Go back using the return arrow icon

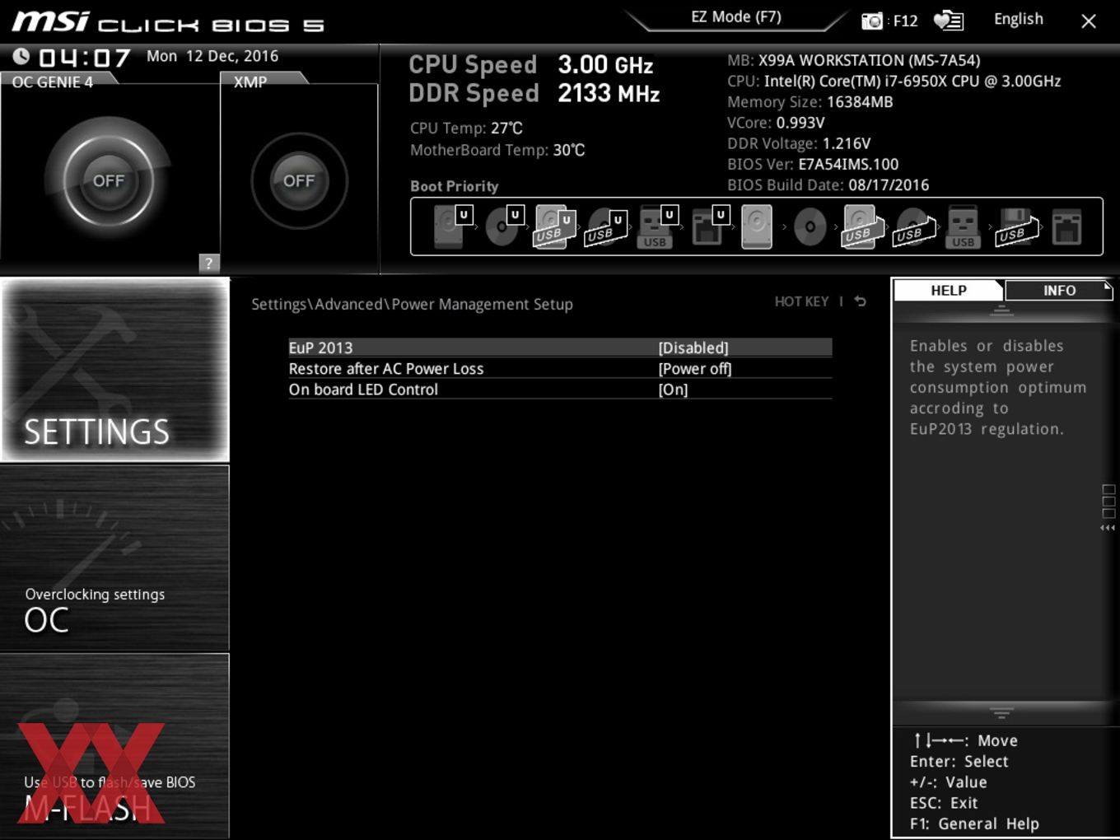[x=860, y=301]
